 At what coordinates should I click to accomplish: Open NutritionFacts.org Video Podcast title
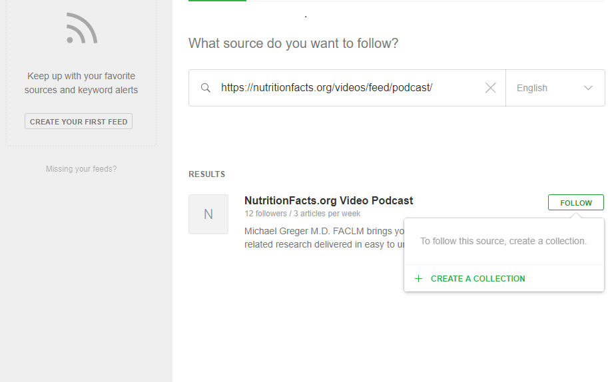click(x=328, y=200)
